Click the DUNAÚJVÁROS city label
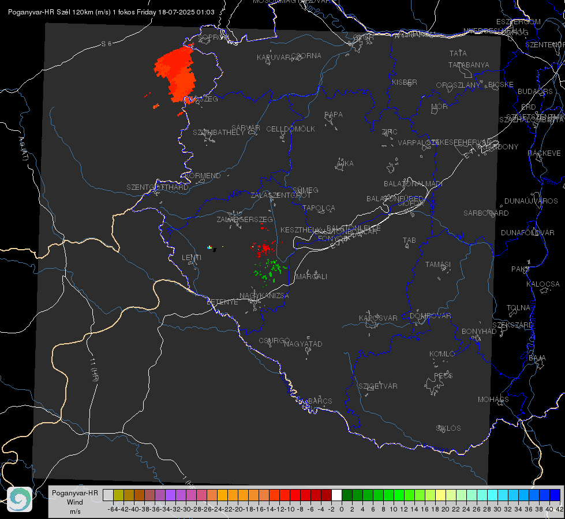The height and width of the screenshot is (519, 565). click(531, 201)
